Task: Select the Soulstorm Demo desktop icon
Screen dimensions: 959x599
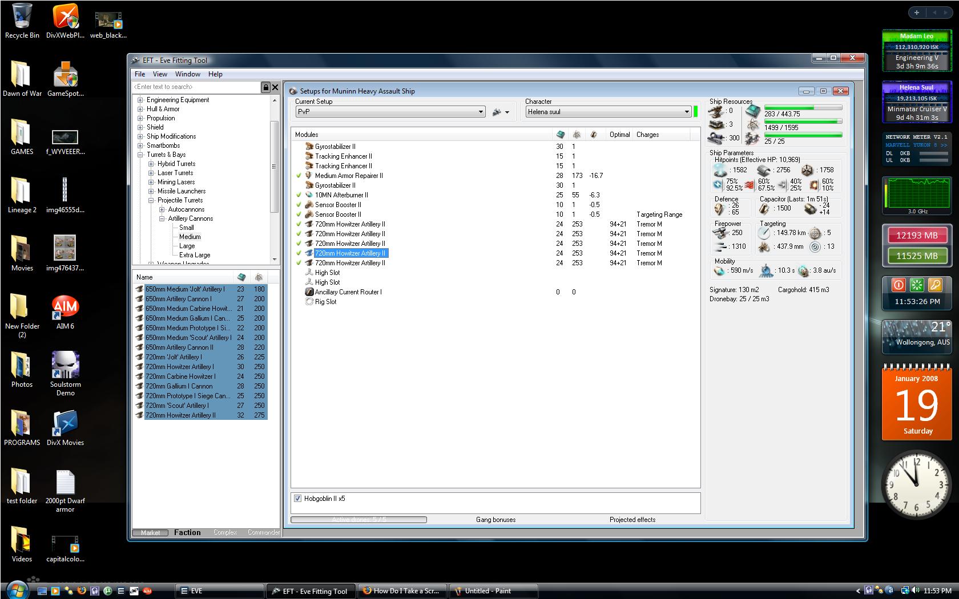Action: pos(65,374)
